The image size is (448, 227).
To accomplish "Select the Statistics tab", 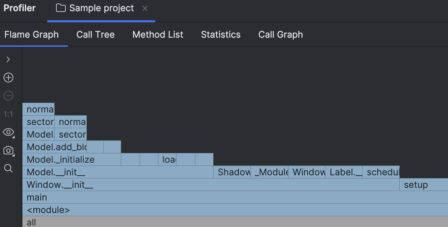I will point(220,35).
